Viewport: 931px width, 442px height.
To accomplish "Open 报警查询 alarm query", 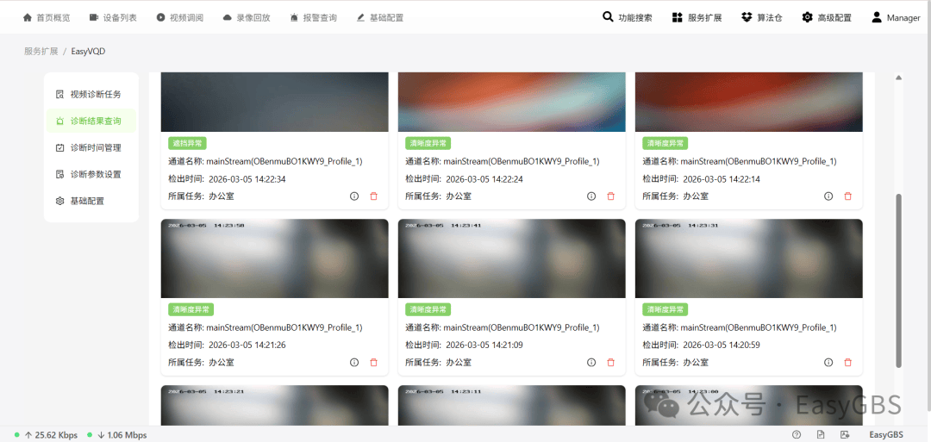I will pyautogui.click(x=314, y=18).
